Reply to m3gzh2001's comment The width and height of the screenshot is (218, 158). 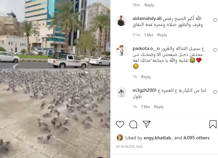pyautogui.click(x=159, y=107)
